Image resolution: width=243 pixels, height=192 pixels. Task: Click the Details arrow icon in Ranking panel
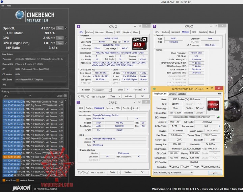pyautogui.click(x=65, y=96)
